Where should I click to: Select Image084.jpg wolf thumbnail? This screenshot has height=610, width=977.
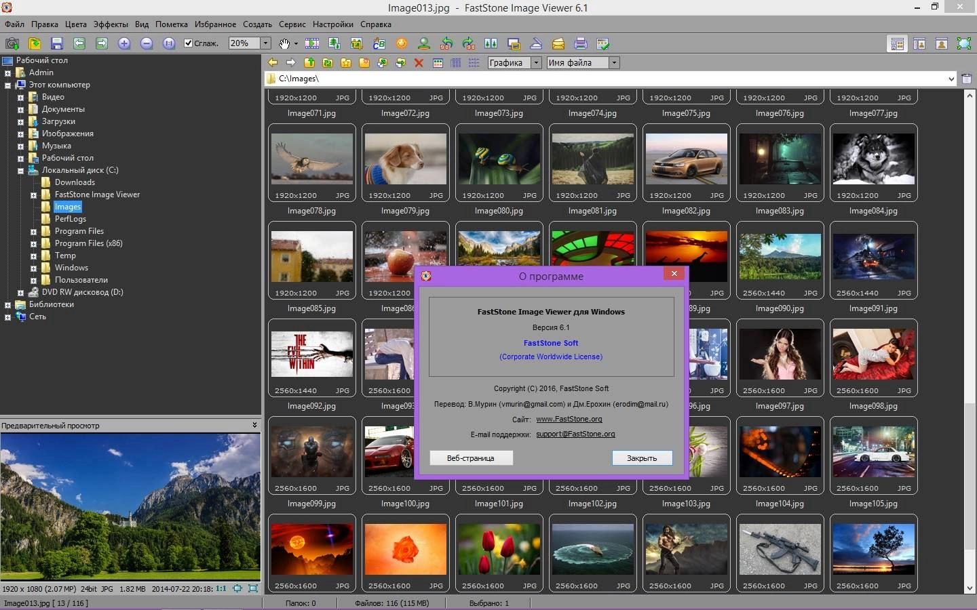point(874,163)
